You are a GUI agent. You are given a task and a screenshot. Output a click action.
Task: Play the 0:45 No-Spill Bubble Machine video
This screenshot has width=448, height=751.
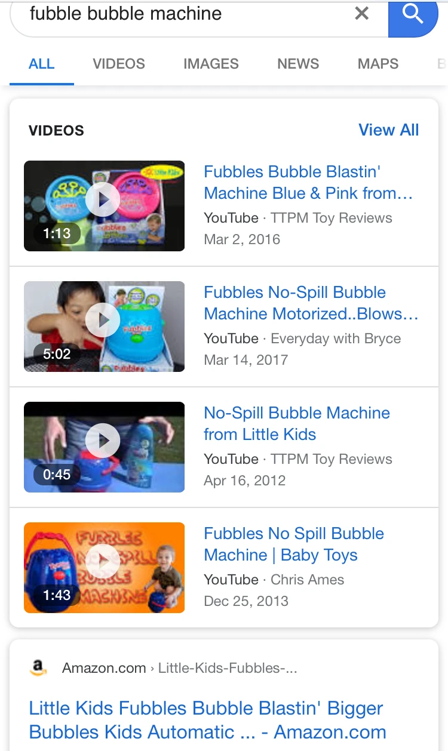tap(104, 447)
